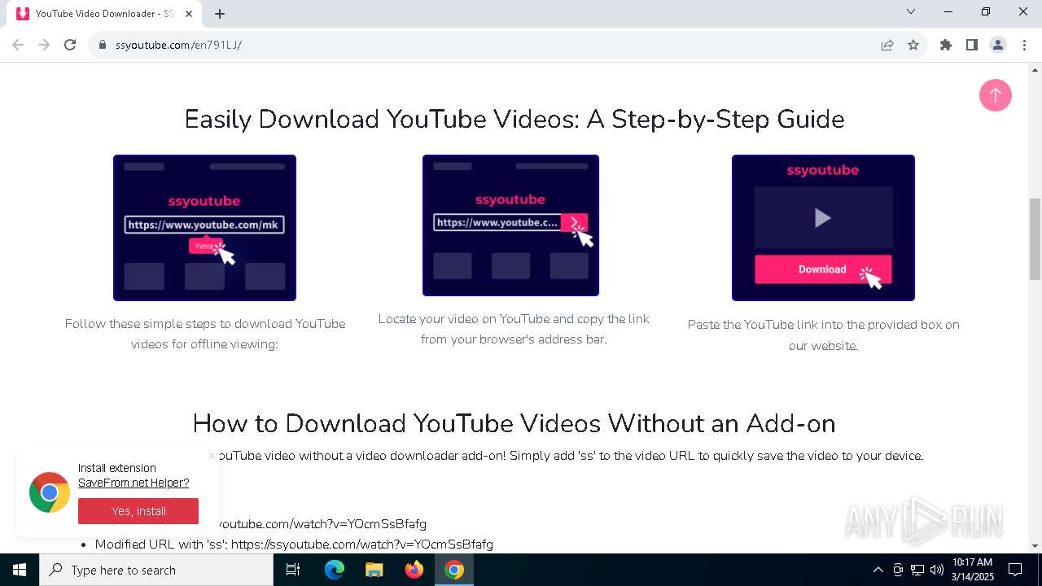This screenshot has width=1042, height=586.
Task: Click the Chrome taskbar icon
Action: coord(454,570)
